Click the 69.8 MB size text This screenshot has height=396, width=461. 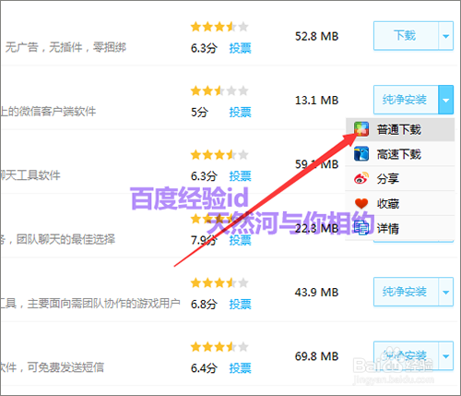click(316, 356)
